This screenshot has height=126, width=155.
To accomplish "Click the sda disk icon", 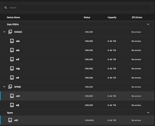I will (12, 41).
